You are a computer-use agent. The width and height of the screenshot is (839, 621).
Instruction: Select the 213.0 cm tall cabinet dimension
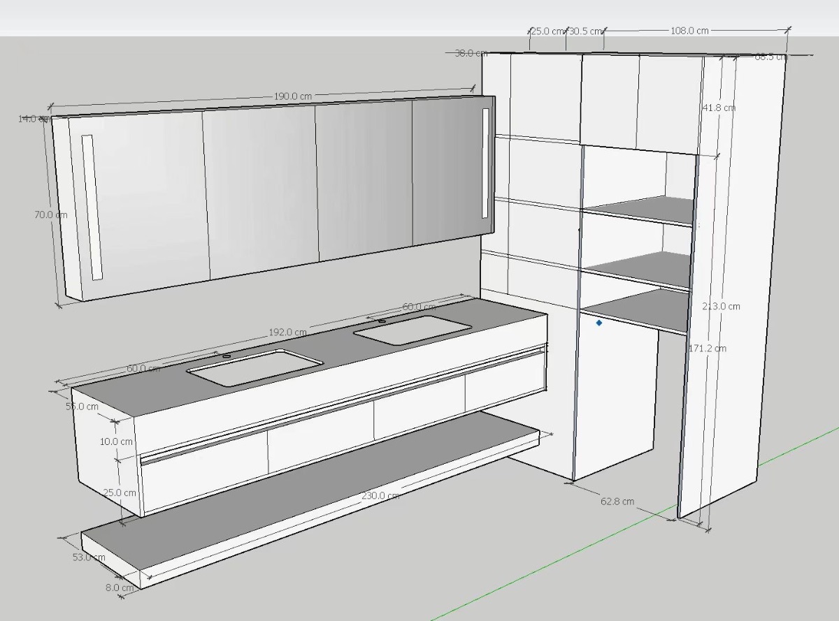coord(722,306)
